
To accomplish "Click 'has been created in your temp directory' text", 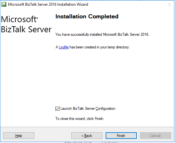I will [100, 47].
